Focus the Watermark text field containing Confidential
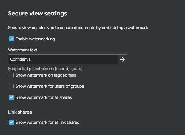This screenshot has width=185, height=135. (x=63, y=59)
